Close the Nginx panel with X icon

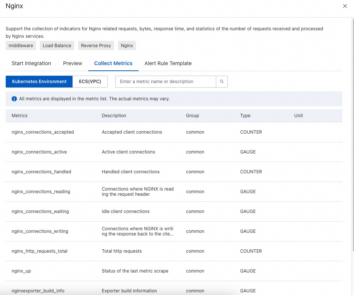click(345, 6)
